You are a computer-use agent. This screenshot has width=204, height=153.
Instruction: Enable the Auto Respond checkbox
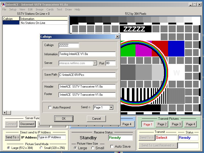(50, 107)
